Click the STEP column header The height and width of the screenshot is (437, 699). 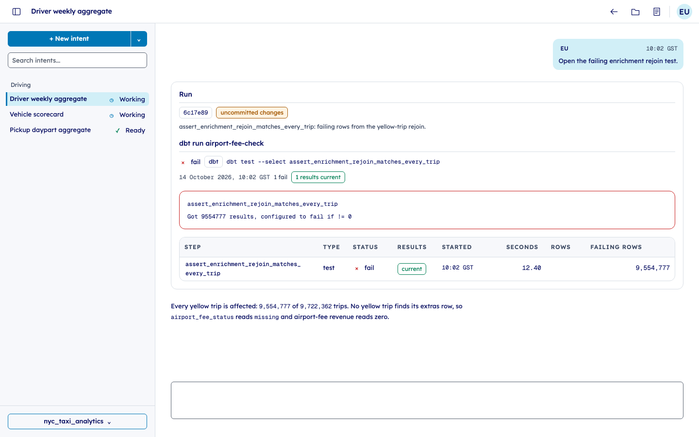[193, 247]
